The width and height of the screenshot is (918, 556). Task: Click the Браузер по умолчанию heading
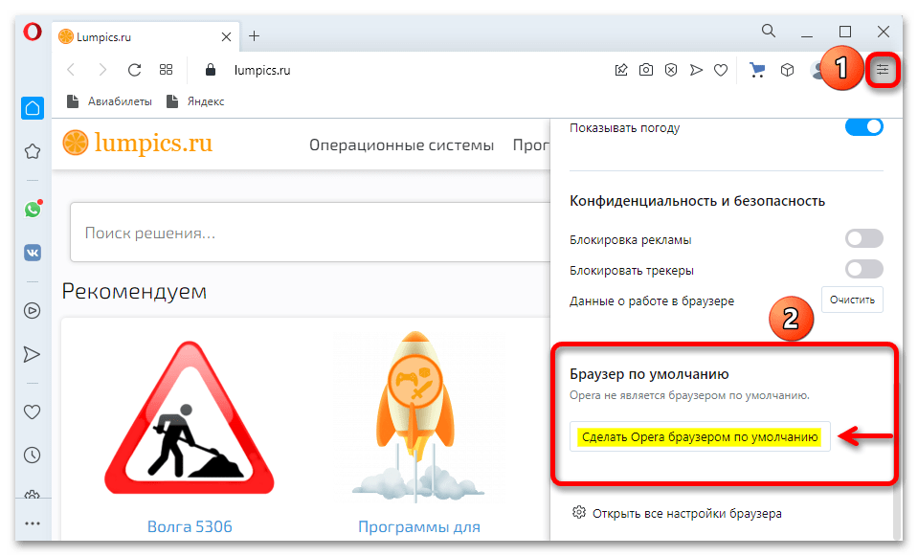(x=649, y=374)
